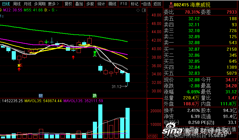Click the green X sell signal marker
The image size is (239, 140).
[95, 52]
